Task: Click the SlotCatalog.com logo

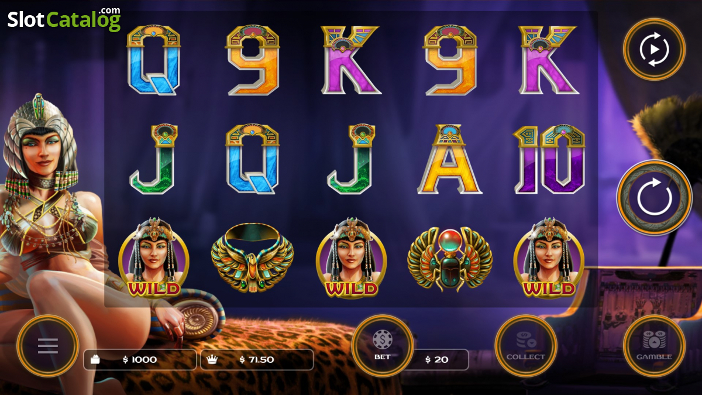Action: 64,19
